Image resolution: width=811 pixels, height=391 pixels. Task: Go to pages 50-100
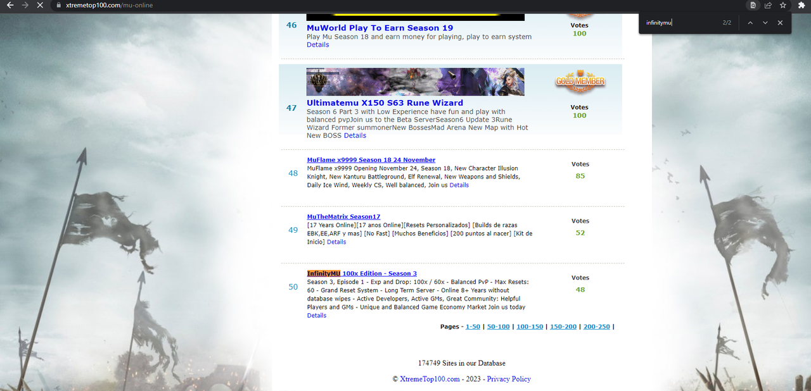pyautogui.click(x=498, y=327)
